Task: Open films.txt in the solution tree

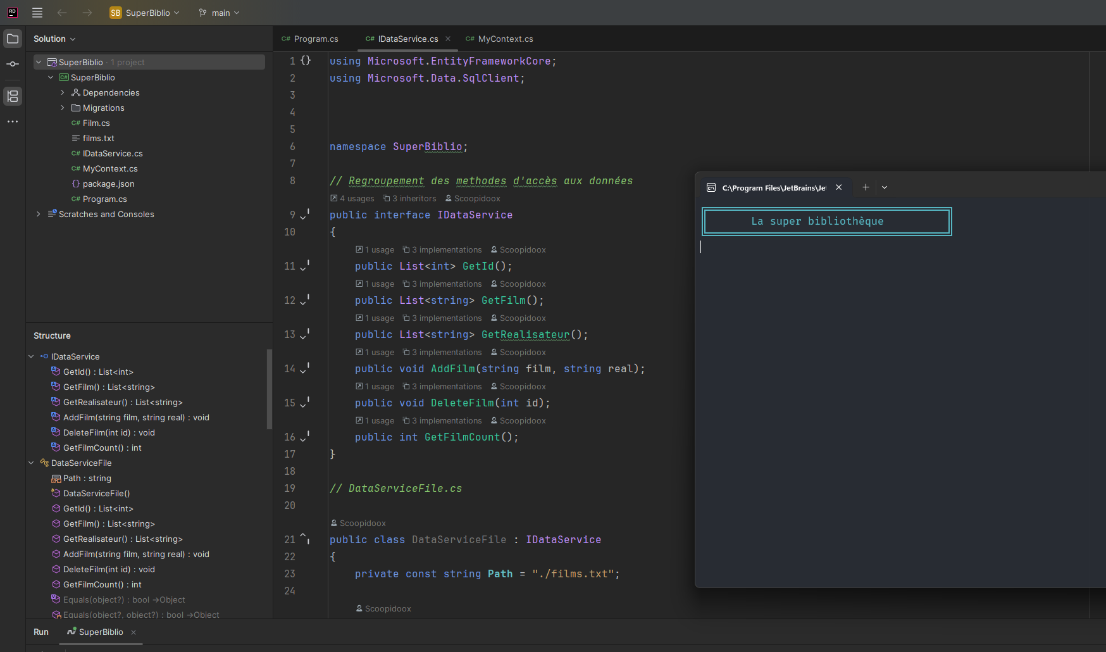Action: [98, 138]
